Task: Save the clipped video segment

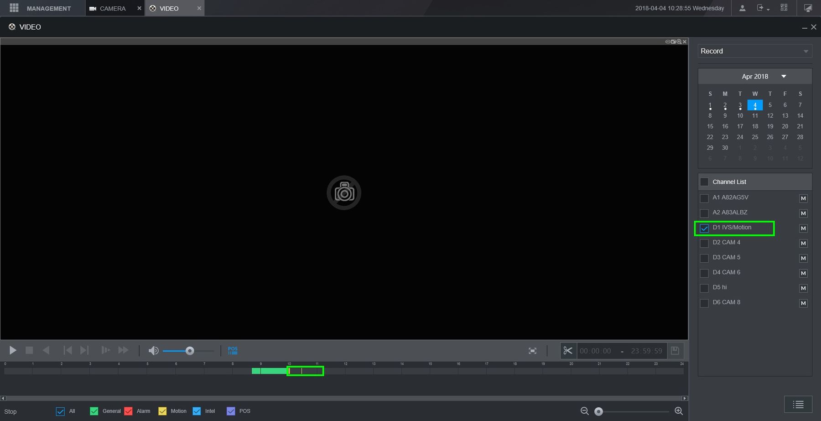Action: [x=675, y=351]
